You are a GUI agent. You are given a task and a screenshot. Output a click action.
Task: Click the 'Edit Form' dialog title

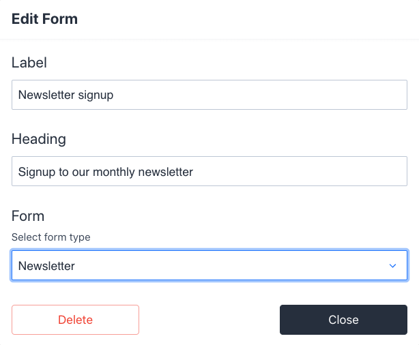44,19
